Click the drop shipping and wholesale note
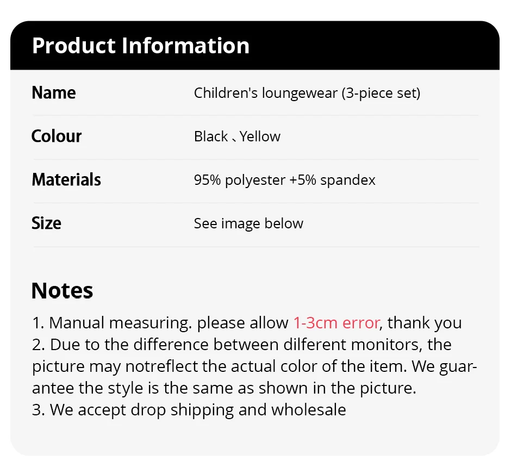This screenshot has width=511, height=461. click(x=189, y=410)
